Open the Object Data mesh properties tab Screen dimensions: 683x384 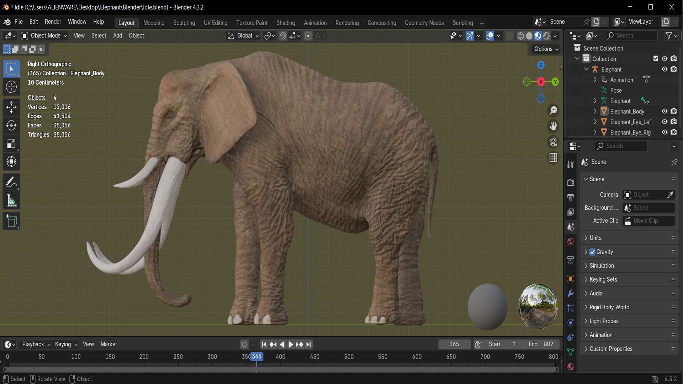[571, 352]
